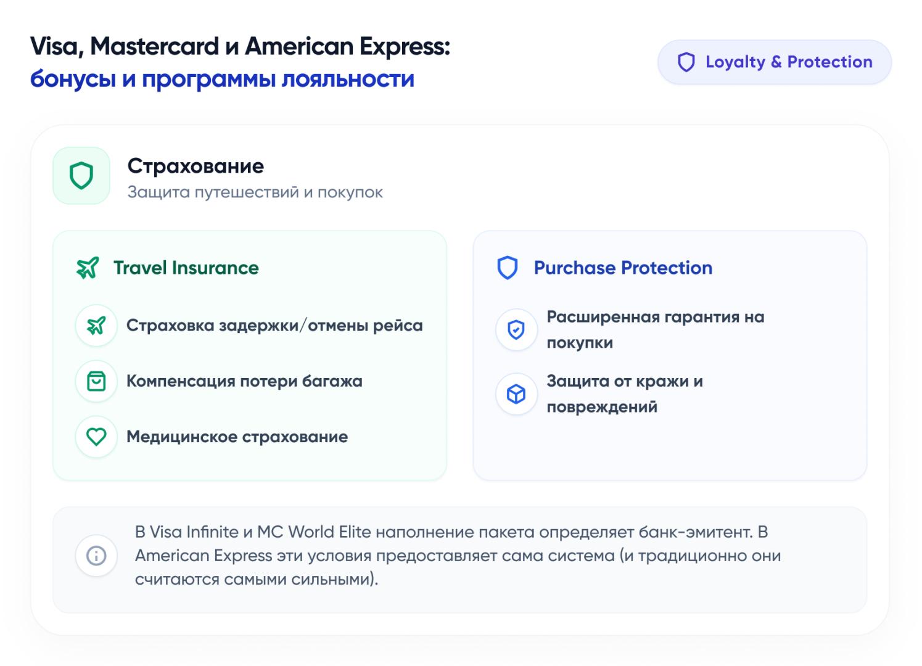The width and height of the screenshot is (922, 666).
Task: Click the Purchase Protection heading
Action: [623, 268]
